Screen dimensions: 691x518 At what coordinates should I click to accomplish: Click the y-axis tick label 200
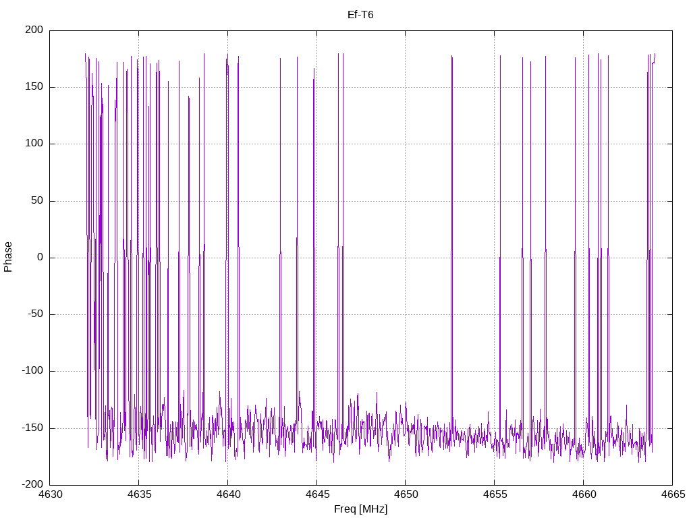pyautogui.click(x=34, y=30)
